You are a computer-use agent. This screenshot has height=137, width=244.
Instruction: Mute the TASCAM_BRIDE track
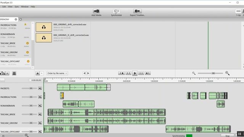[x=40, y=114]
